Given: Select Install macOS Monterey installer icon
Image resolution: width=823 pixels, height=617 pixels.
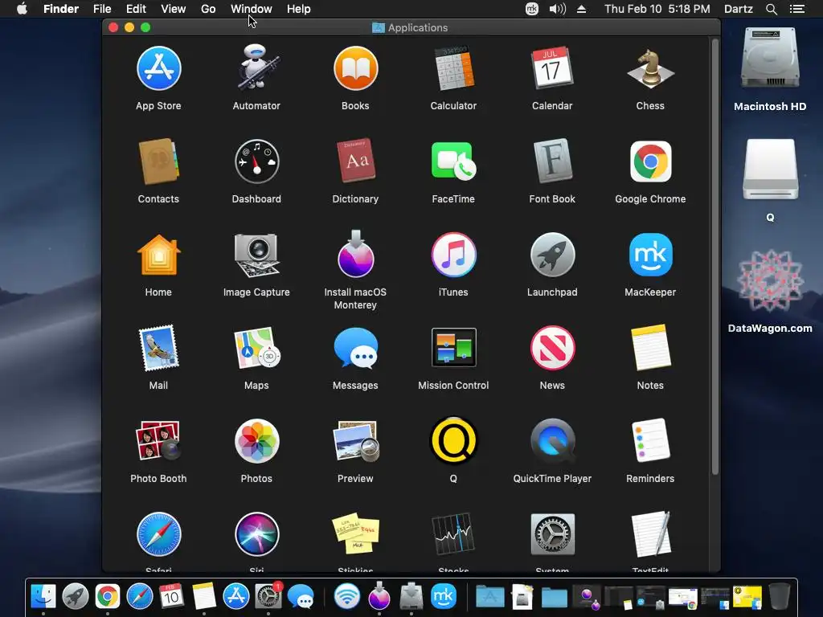Looking at the screenshot, I should 355,254.
